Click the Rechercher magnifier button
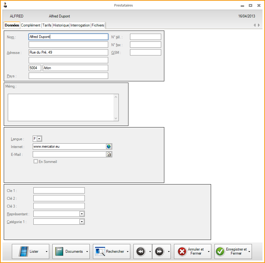 coord(109,251)
